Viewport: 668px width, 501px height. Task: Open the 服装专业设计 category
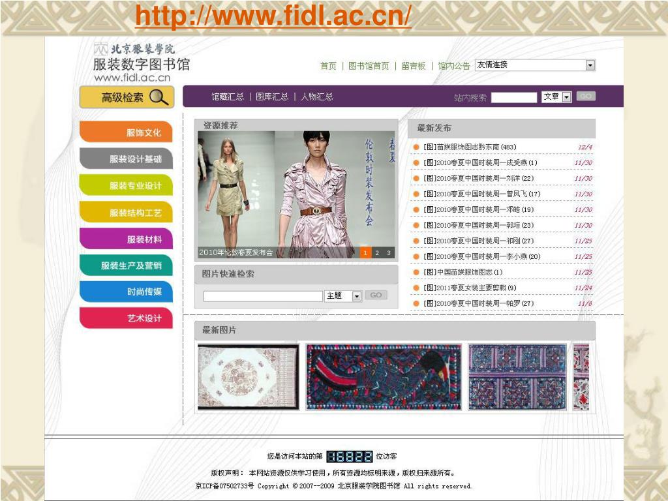(126, 185)
